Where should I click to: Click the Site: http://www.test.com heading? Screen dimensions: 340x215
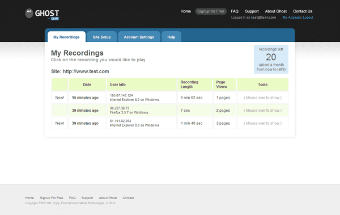(80, 71)
